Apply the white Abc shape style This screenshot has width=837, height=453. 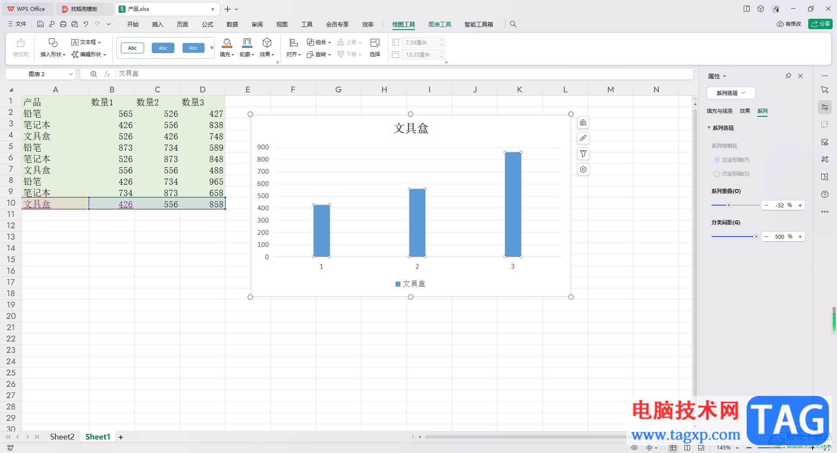(133, 48)
